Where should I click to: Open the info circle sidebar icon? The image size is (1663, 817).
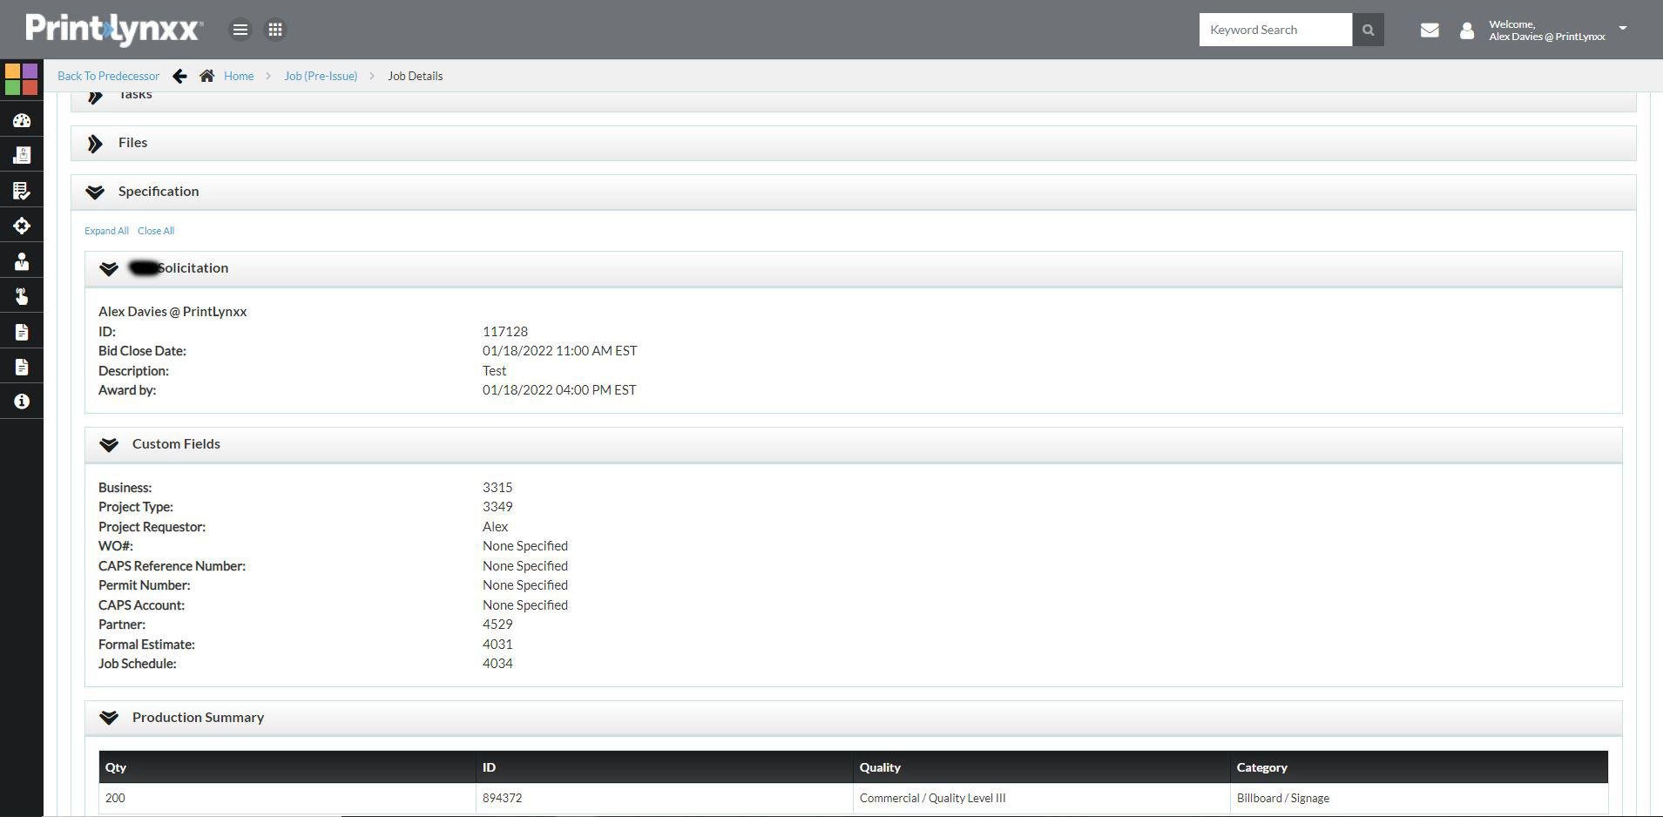(x=22, y=402)
